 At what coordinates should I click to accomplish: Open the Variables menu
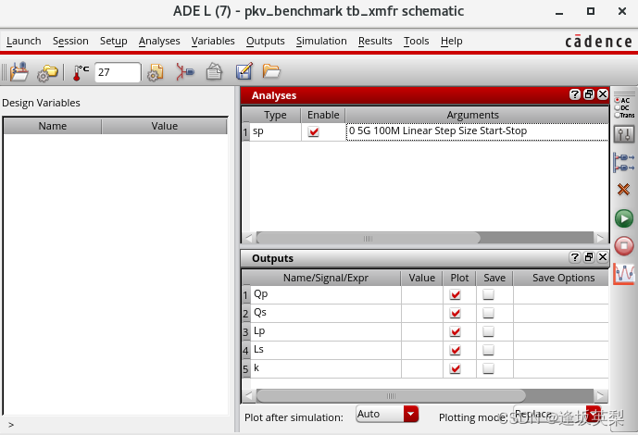(x=213, y=41)
